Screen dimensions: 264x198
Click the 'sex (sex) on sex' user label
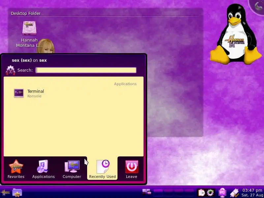pos(29,60)
